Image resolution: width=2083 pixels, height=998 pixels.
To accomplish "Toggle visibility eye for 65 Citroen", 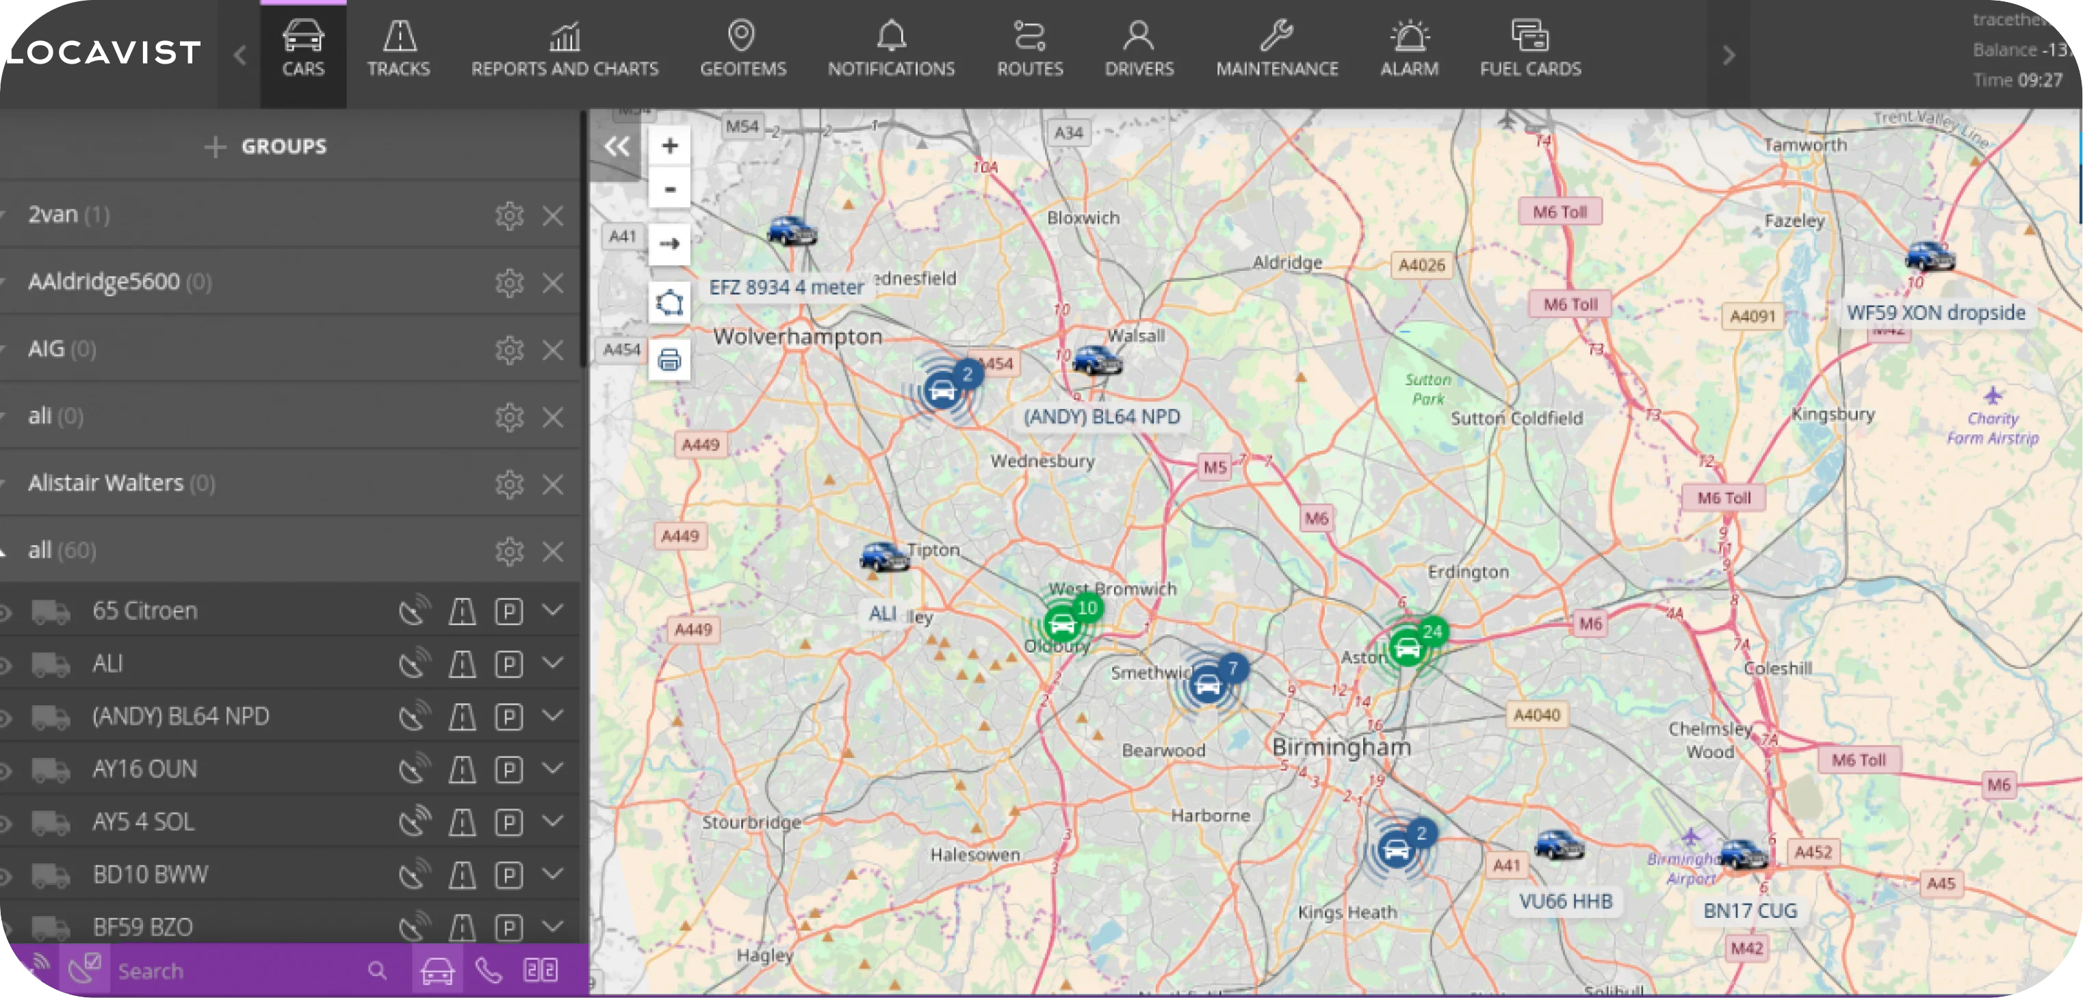I will pyautogui.click(x=5, y=612).
